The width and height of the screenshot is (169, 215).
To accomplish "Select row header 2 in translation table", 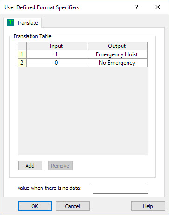I will [x=22, y=63].
